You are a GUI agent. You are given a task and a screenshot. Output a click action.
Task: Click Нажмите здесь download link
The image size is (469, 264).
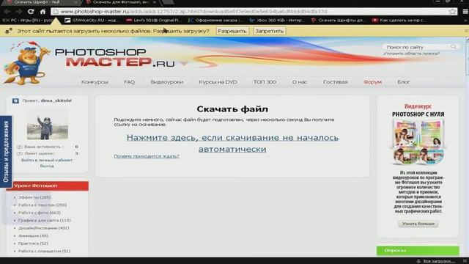(232, 144)
